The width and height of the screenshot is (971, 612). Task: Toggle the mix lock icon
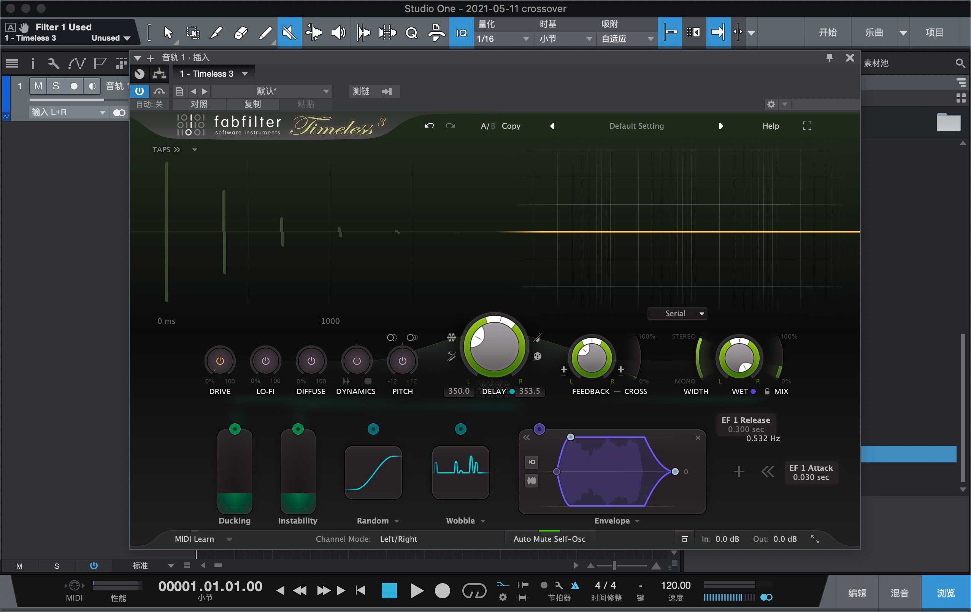767,391
